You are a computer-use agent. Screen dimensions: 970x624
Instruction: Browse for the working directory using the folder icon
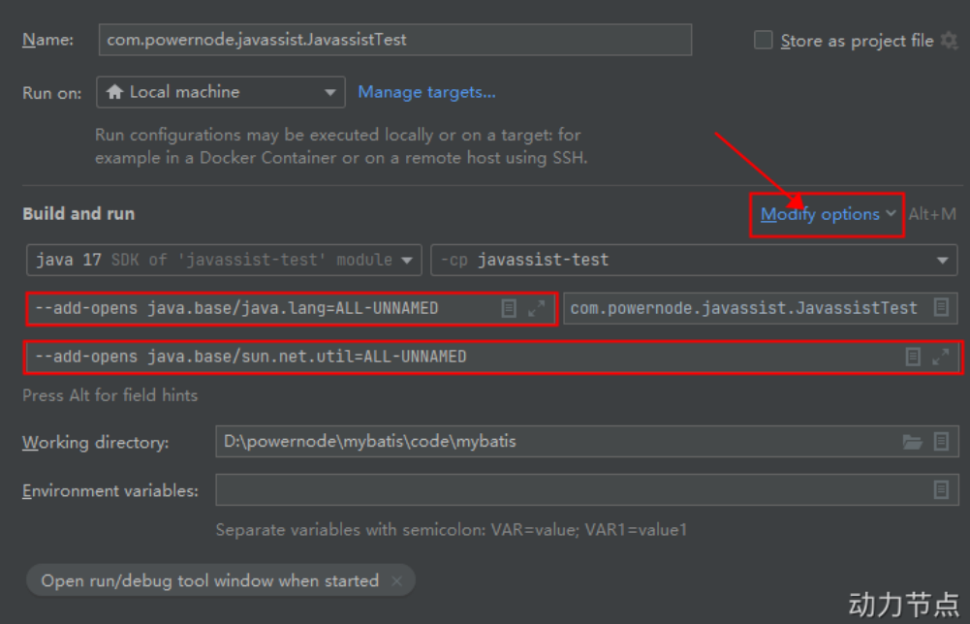click(913, 442)
